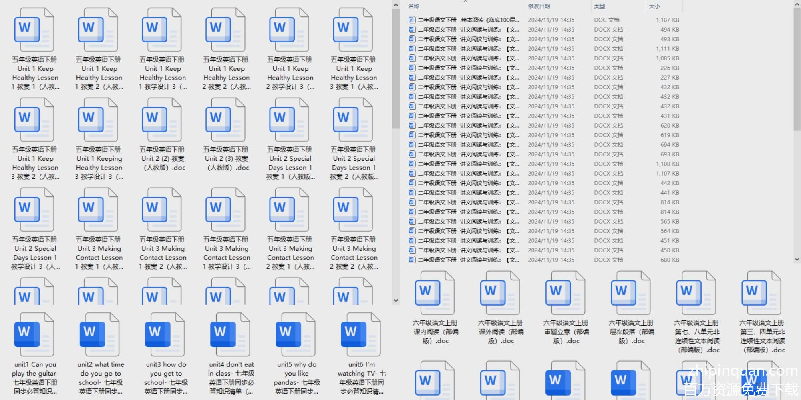Sort the file list by 名称 column
The width and height of the screenshot is (801, 400).
[414, 6]
